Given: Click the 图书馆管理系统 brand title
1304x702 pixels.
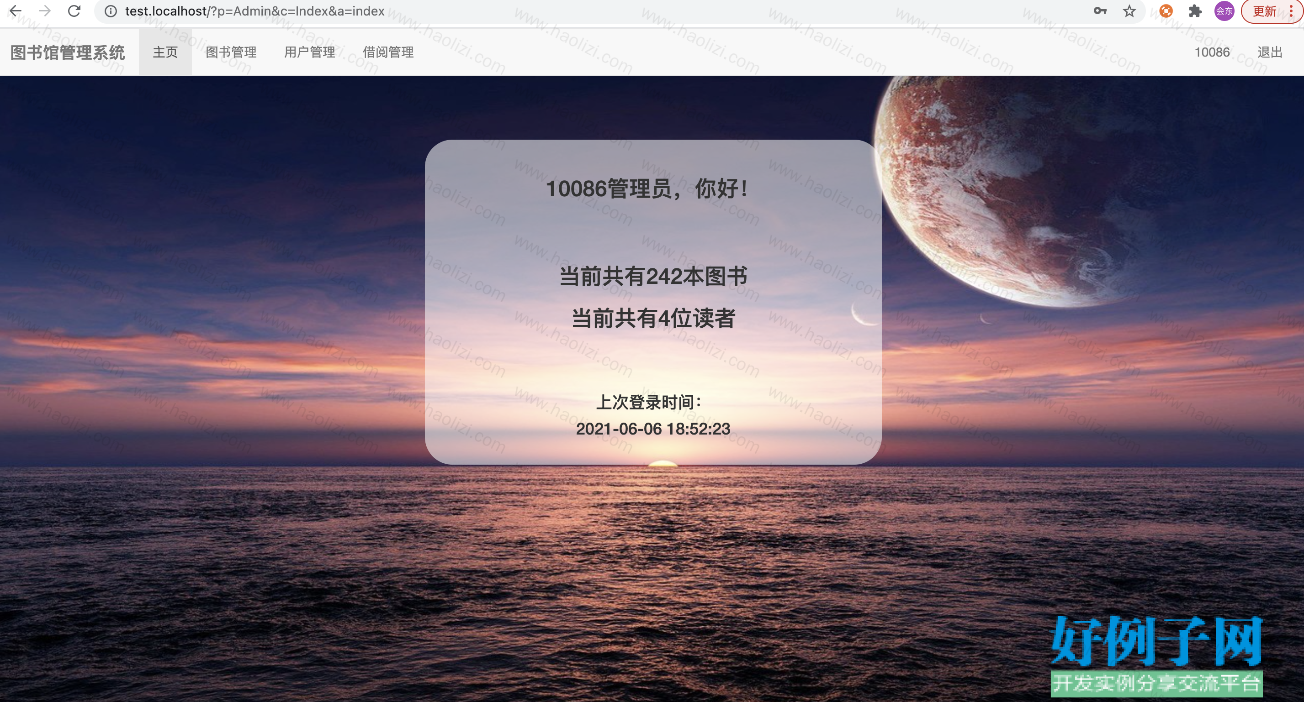Looking at the screenshot, I should (x=67, y=52).
